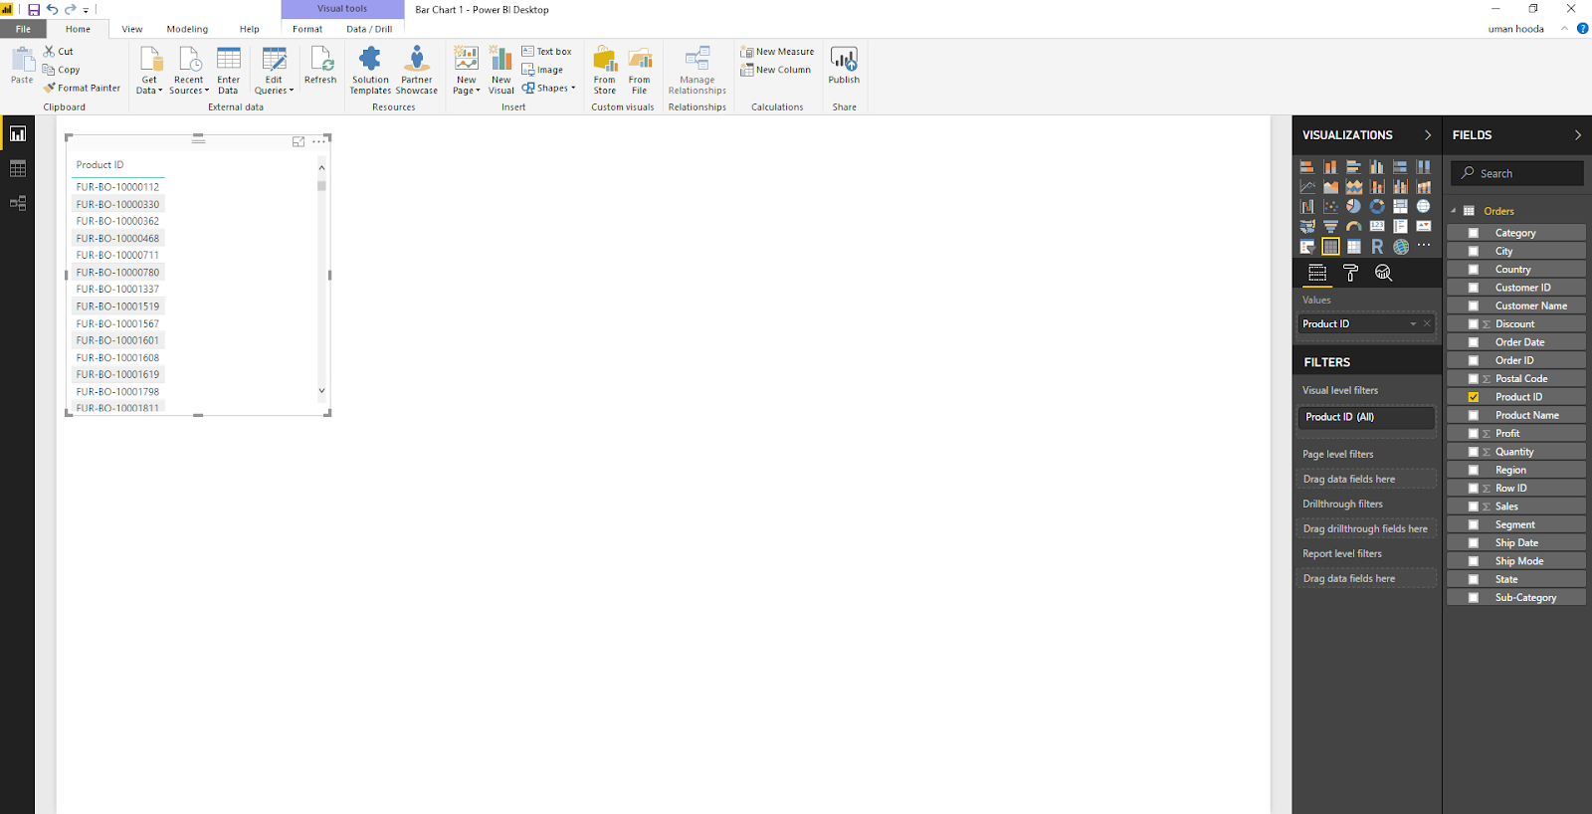Switch to Report view in left sidebar

tap(18, 133)
